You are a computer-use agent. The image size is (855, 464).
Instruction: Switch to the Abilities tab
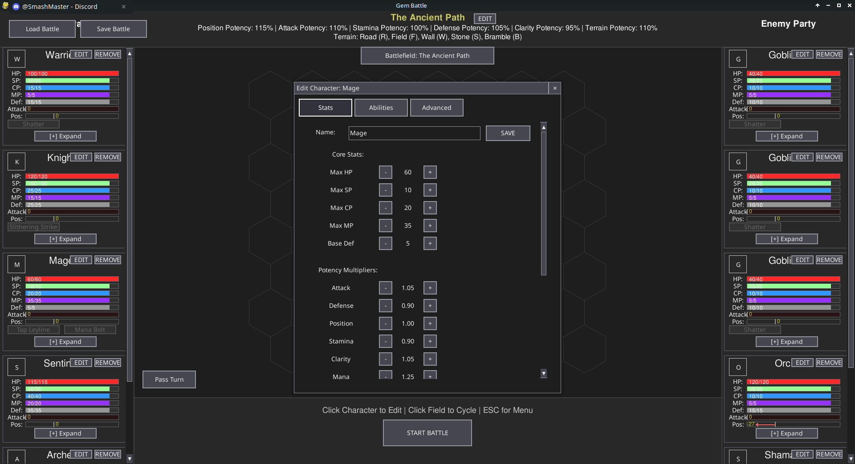pos(381,107)
